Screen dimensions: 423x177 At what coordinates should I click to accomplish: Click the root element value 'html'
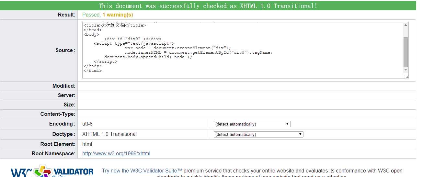(87, 144)
